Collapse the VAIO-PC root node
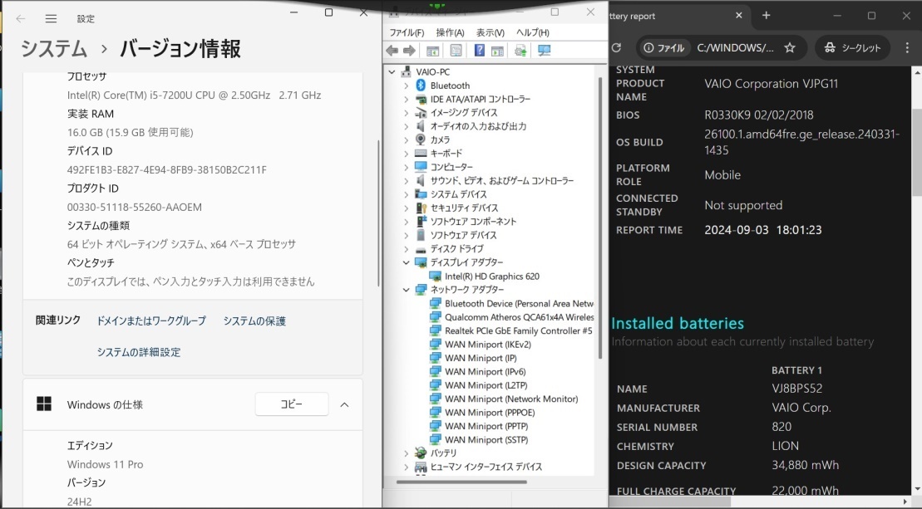The image size is (922, 509). click(392, 72)
